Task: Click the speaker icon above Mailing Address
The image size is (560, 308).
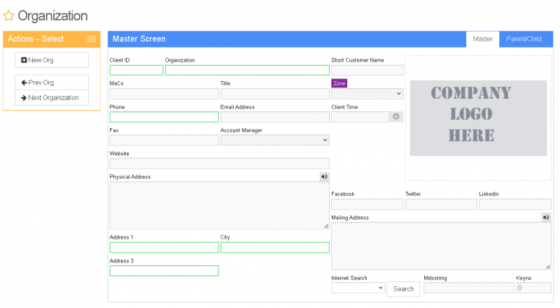Action: tap(546, 218)
